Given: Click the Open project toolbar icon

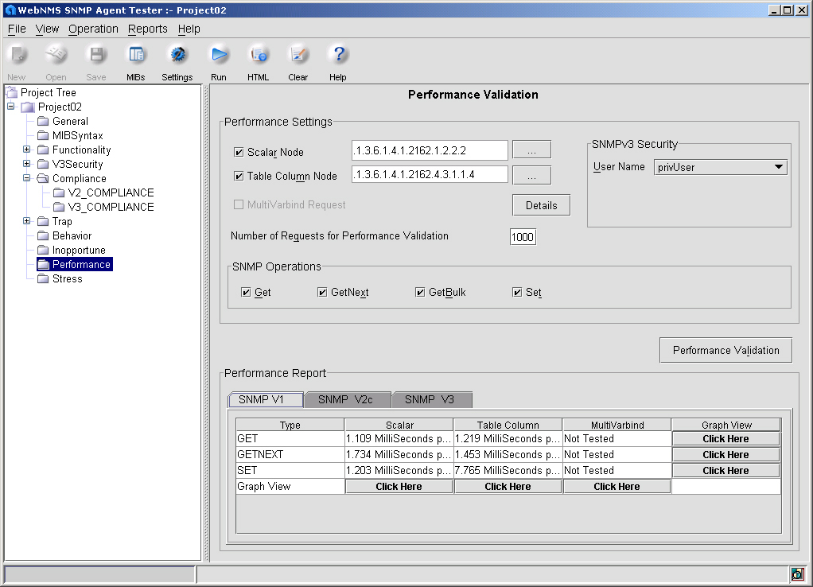Looking at the screenshot, I should [56, 54].
